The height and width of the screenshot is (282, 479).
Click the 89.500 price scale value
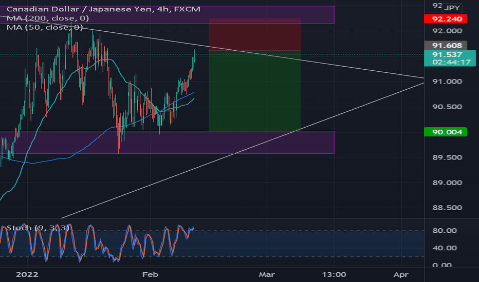[447, 157]
